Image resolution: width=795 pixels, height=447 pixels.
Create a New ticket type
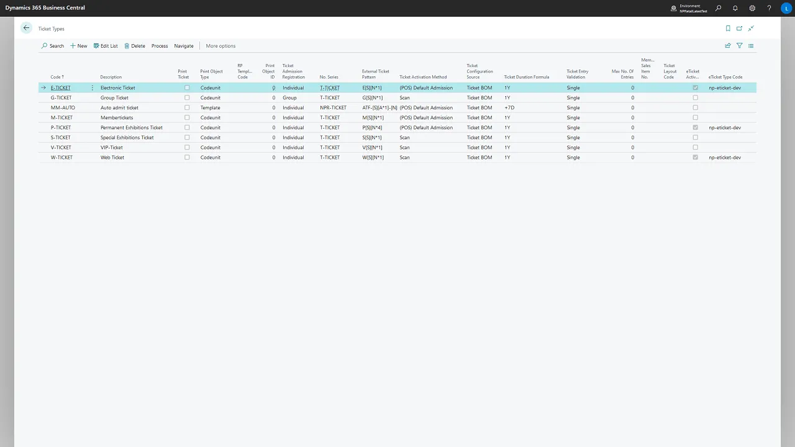tap(79, 46)
